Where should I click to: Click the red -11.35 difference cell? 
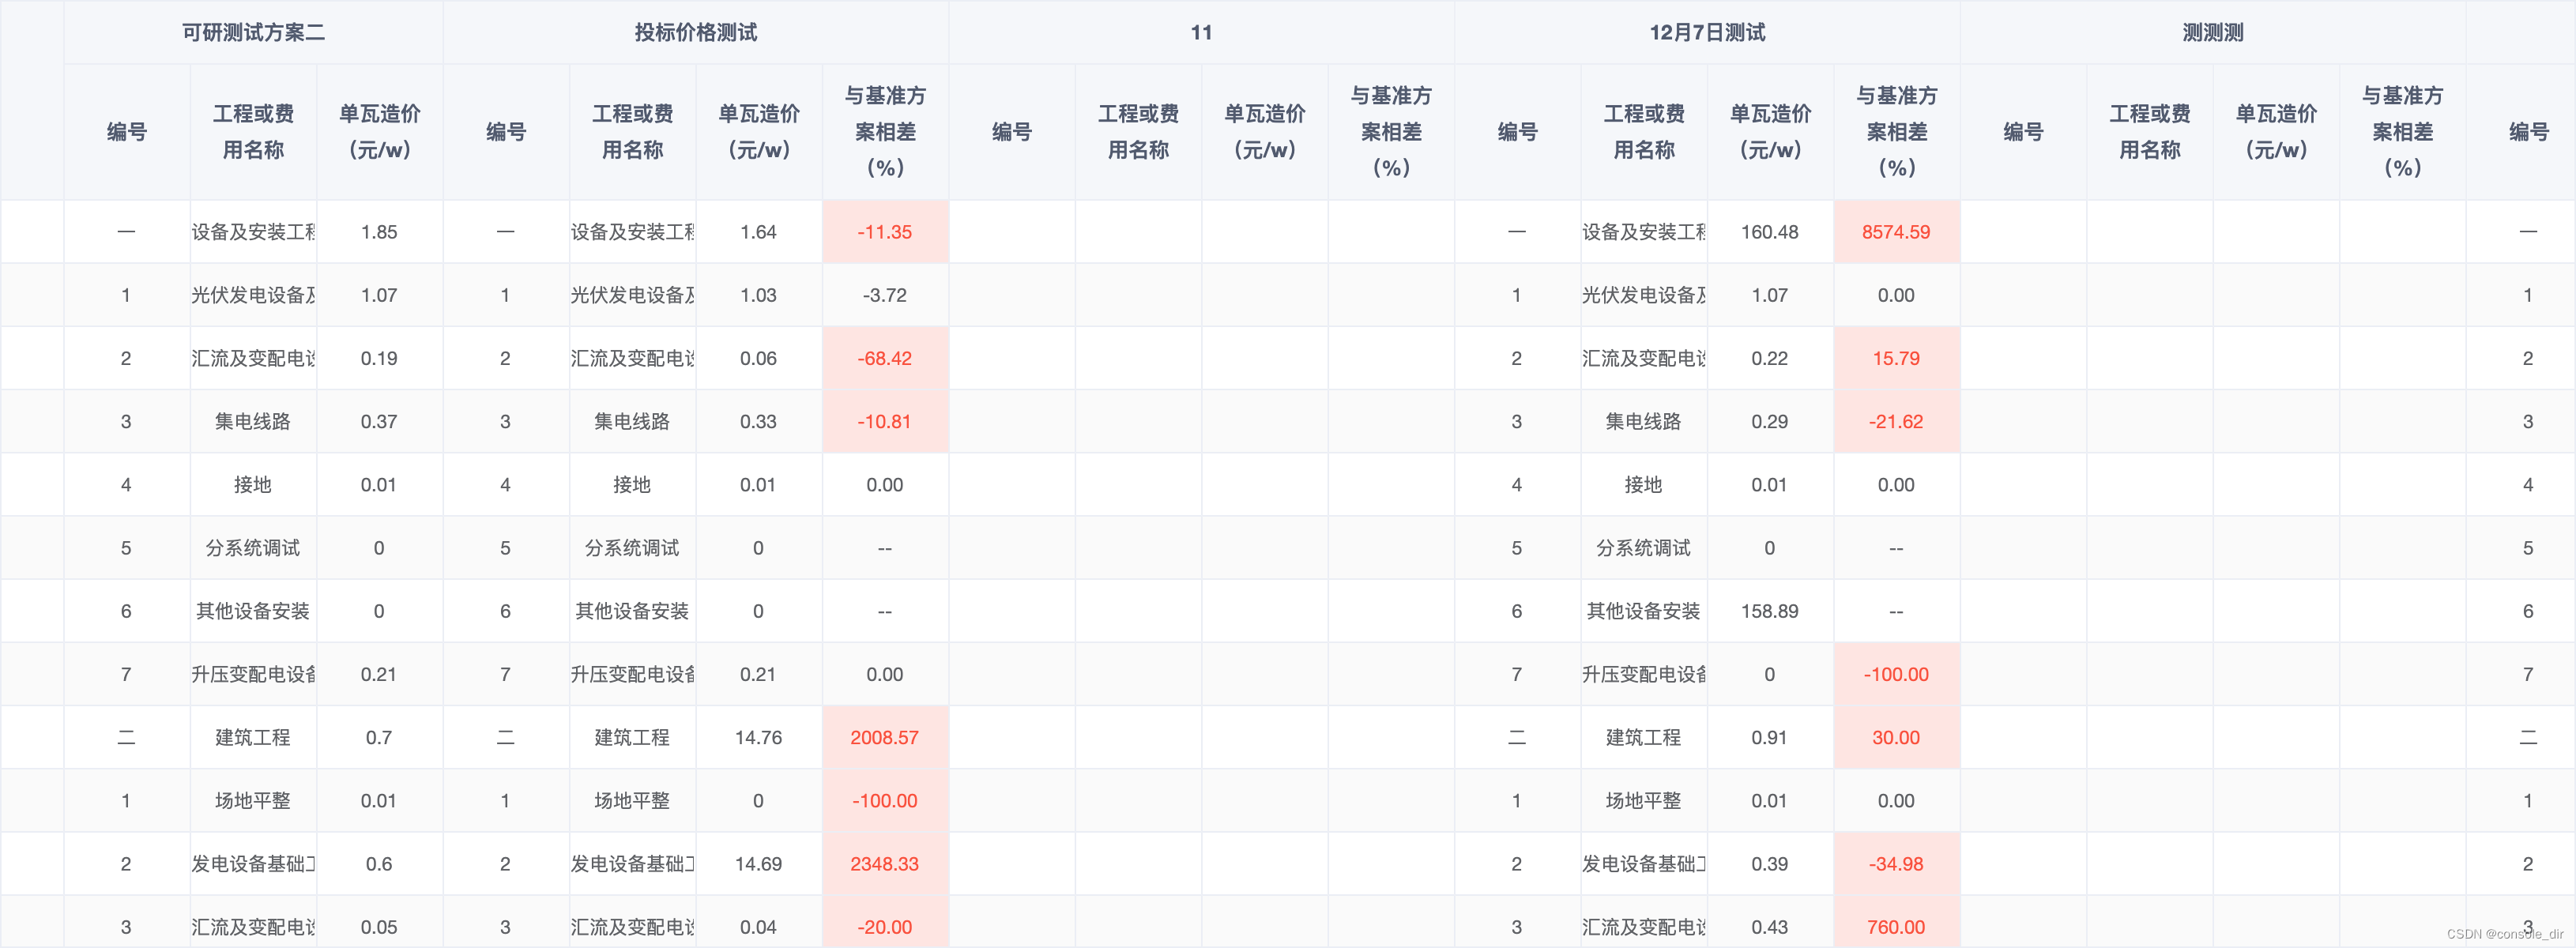[884, 232]
